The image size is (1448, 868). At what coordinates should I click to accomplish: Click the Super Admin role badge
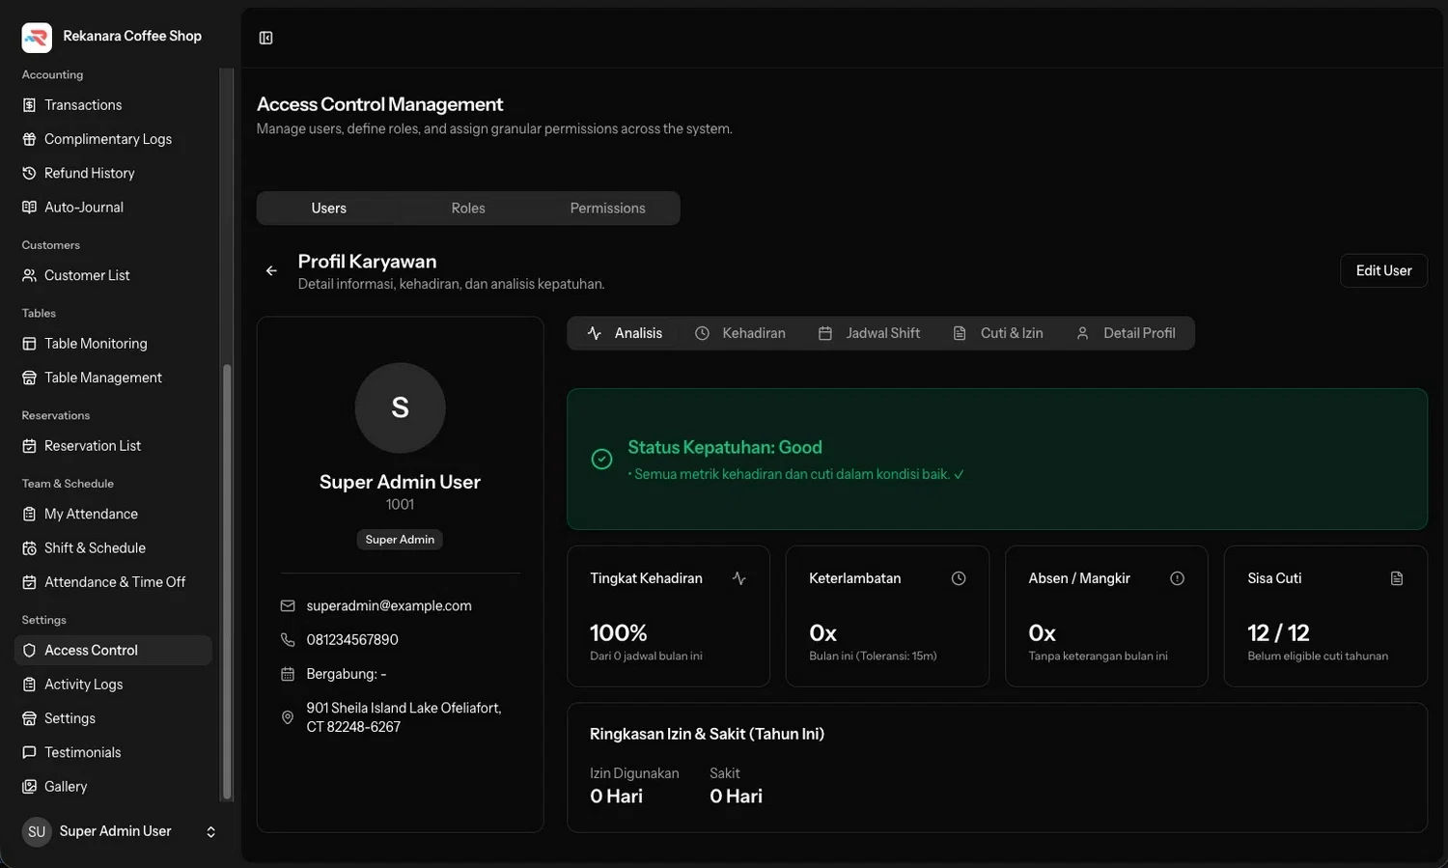tap(400, 540)
